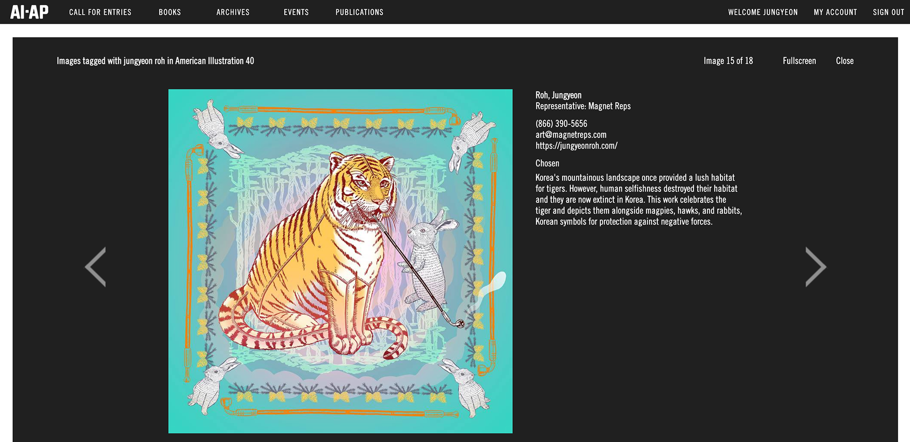Go to the previous image arrow
The height and width of the screenshot is (442, 910).
coord(95,267)
